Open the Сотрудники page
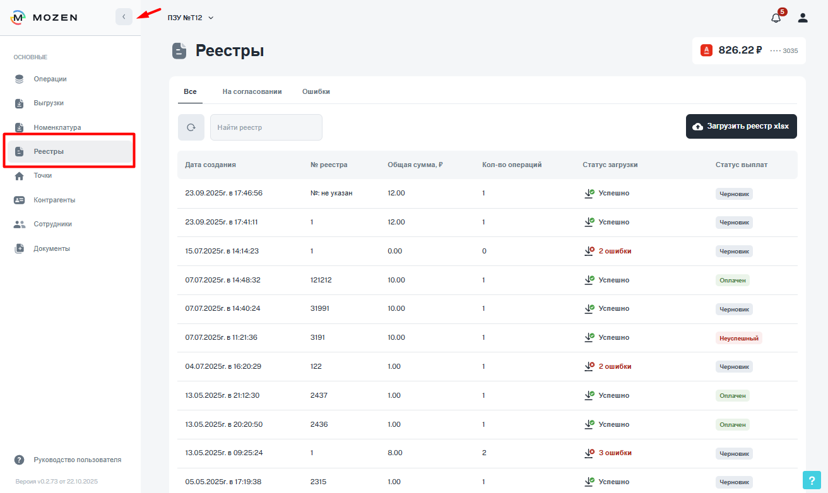The width and height of the screenshot is (828, 493). [52, 224]
